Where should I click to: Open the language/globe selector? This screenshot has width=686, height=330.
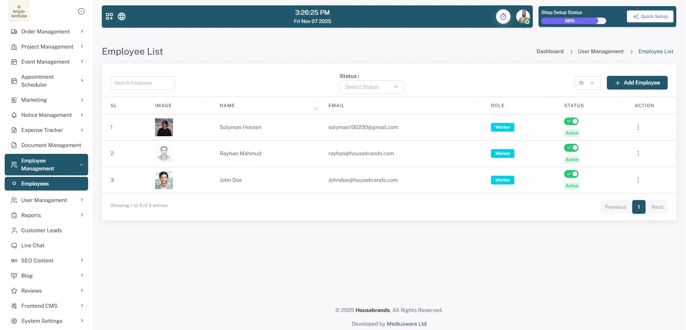pyautogui.click(x=121, y=16)
